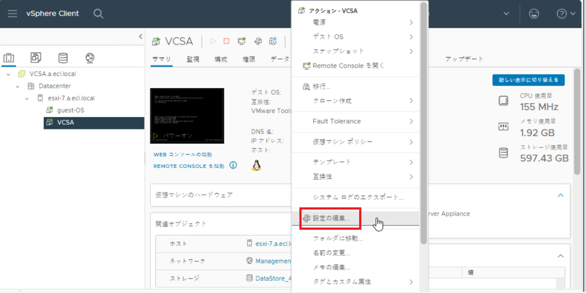Open the アップデート tab
The image size is (586, 293).
pos(464,59)
